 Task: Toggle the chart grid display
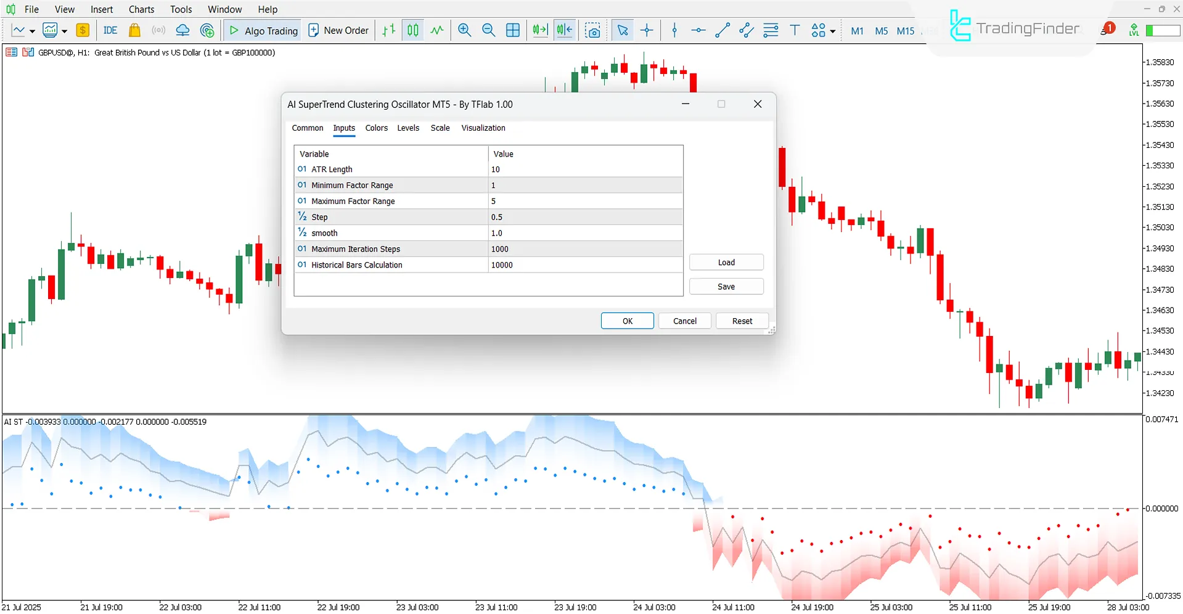513,30
